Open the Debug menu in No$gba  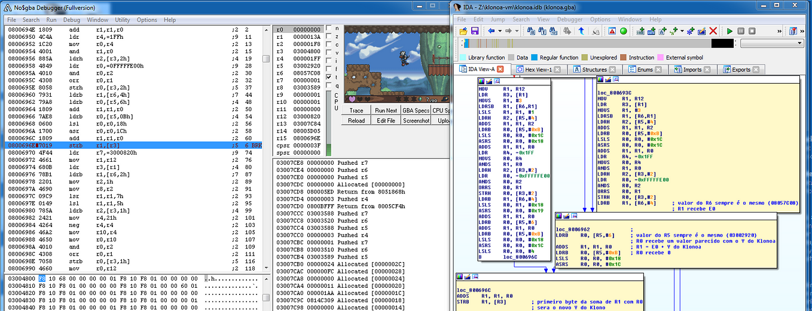click(x=72, y=20)
